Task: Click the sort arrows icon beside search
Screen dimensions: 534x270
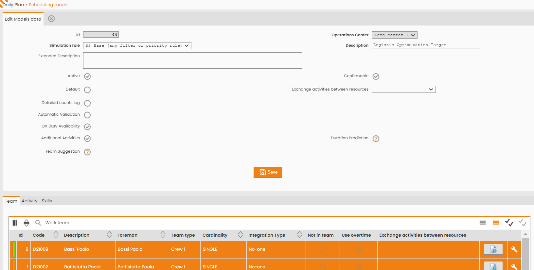Action: click(27, 223)
